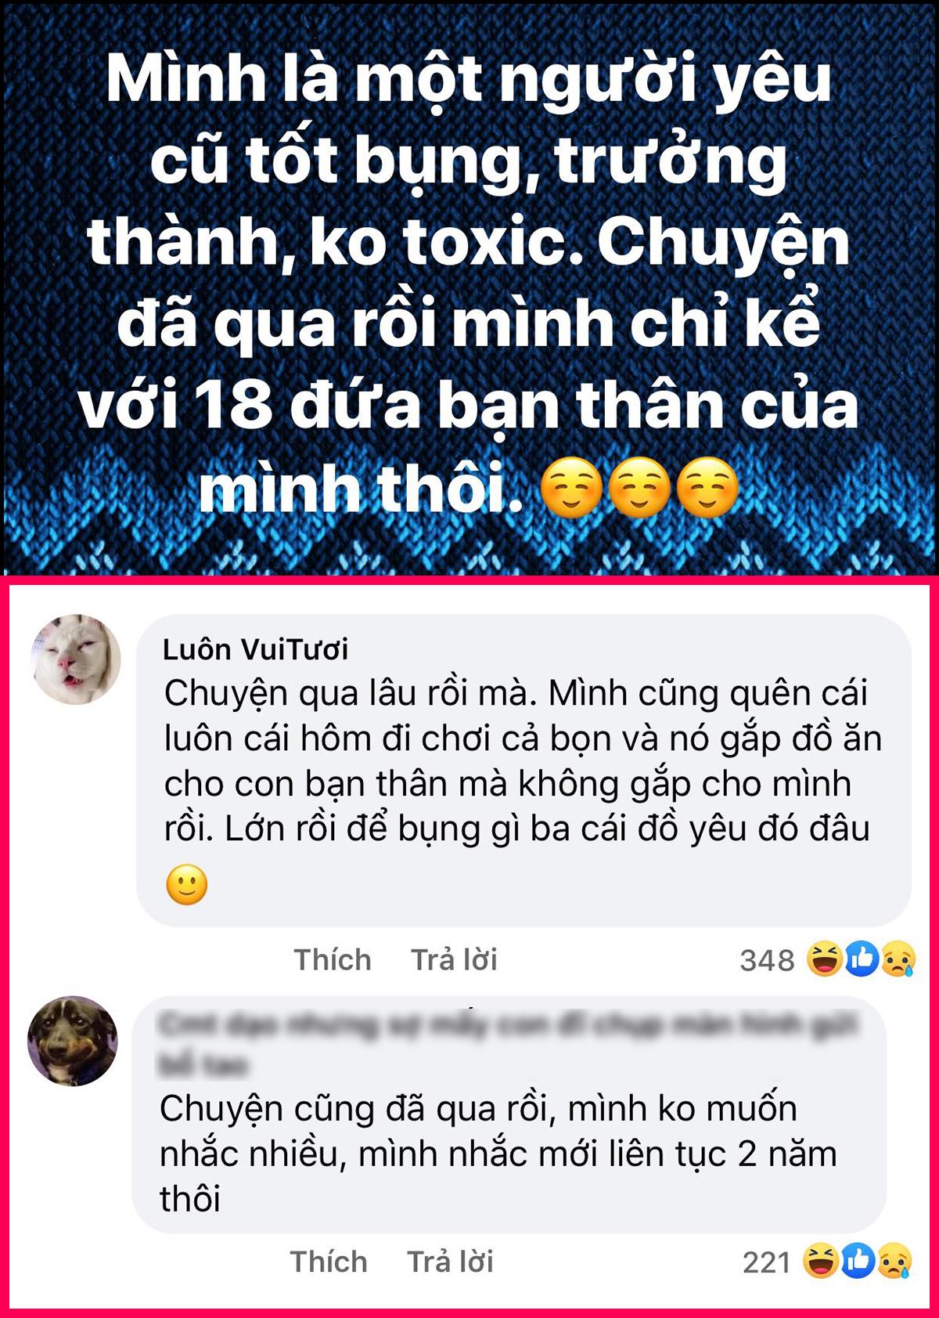Like Luôn VuiTươi's comment with Thích
This screenshot has width=939, height=1318.
click(x=333, y=959)
